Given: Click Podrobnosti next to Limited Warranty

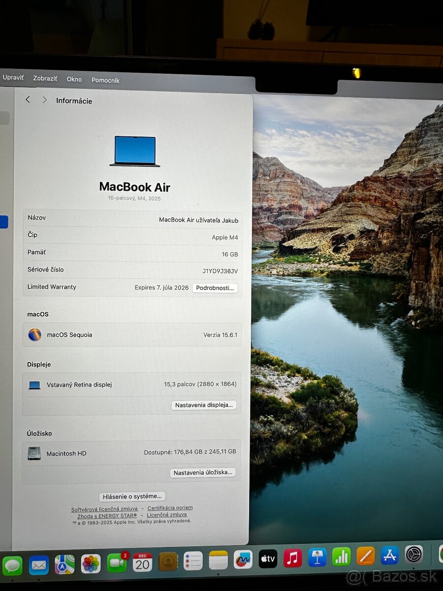Looking at the screenshot, I should 215,288.
